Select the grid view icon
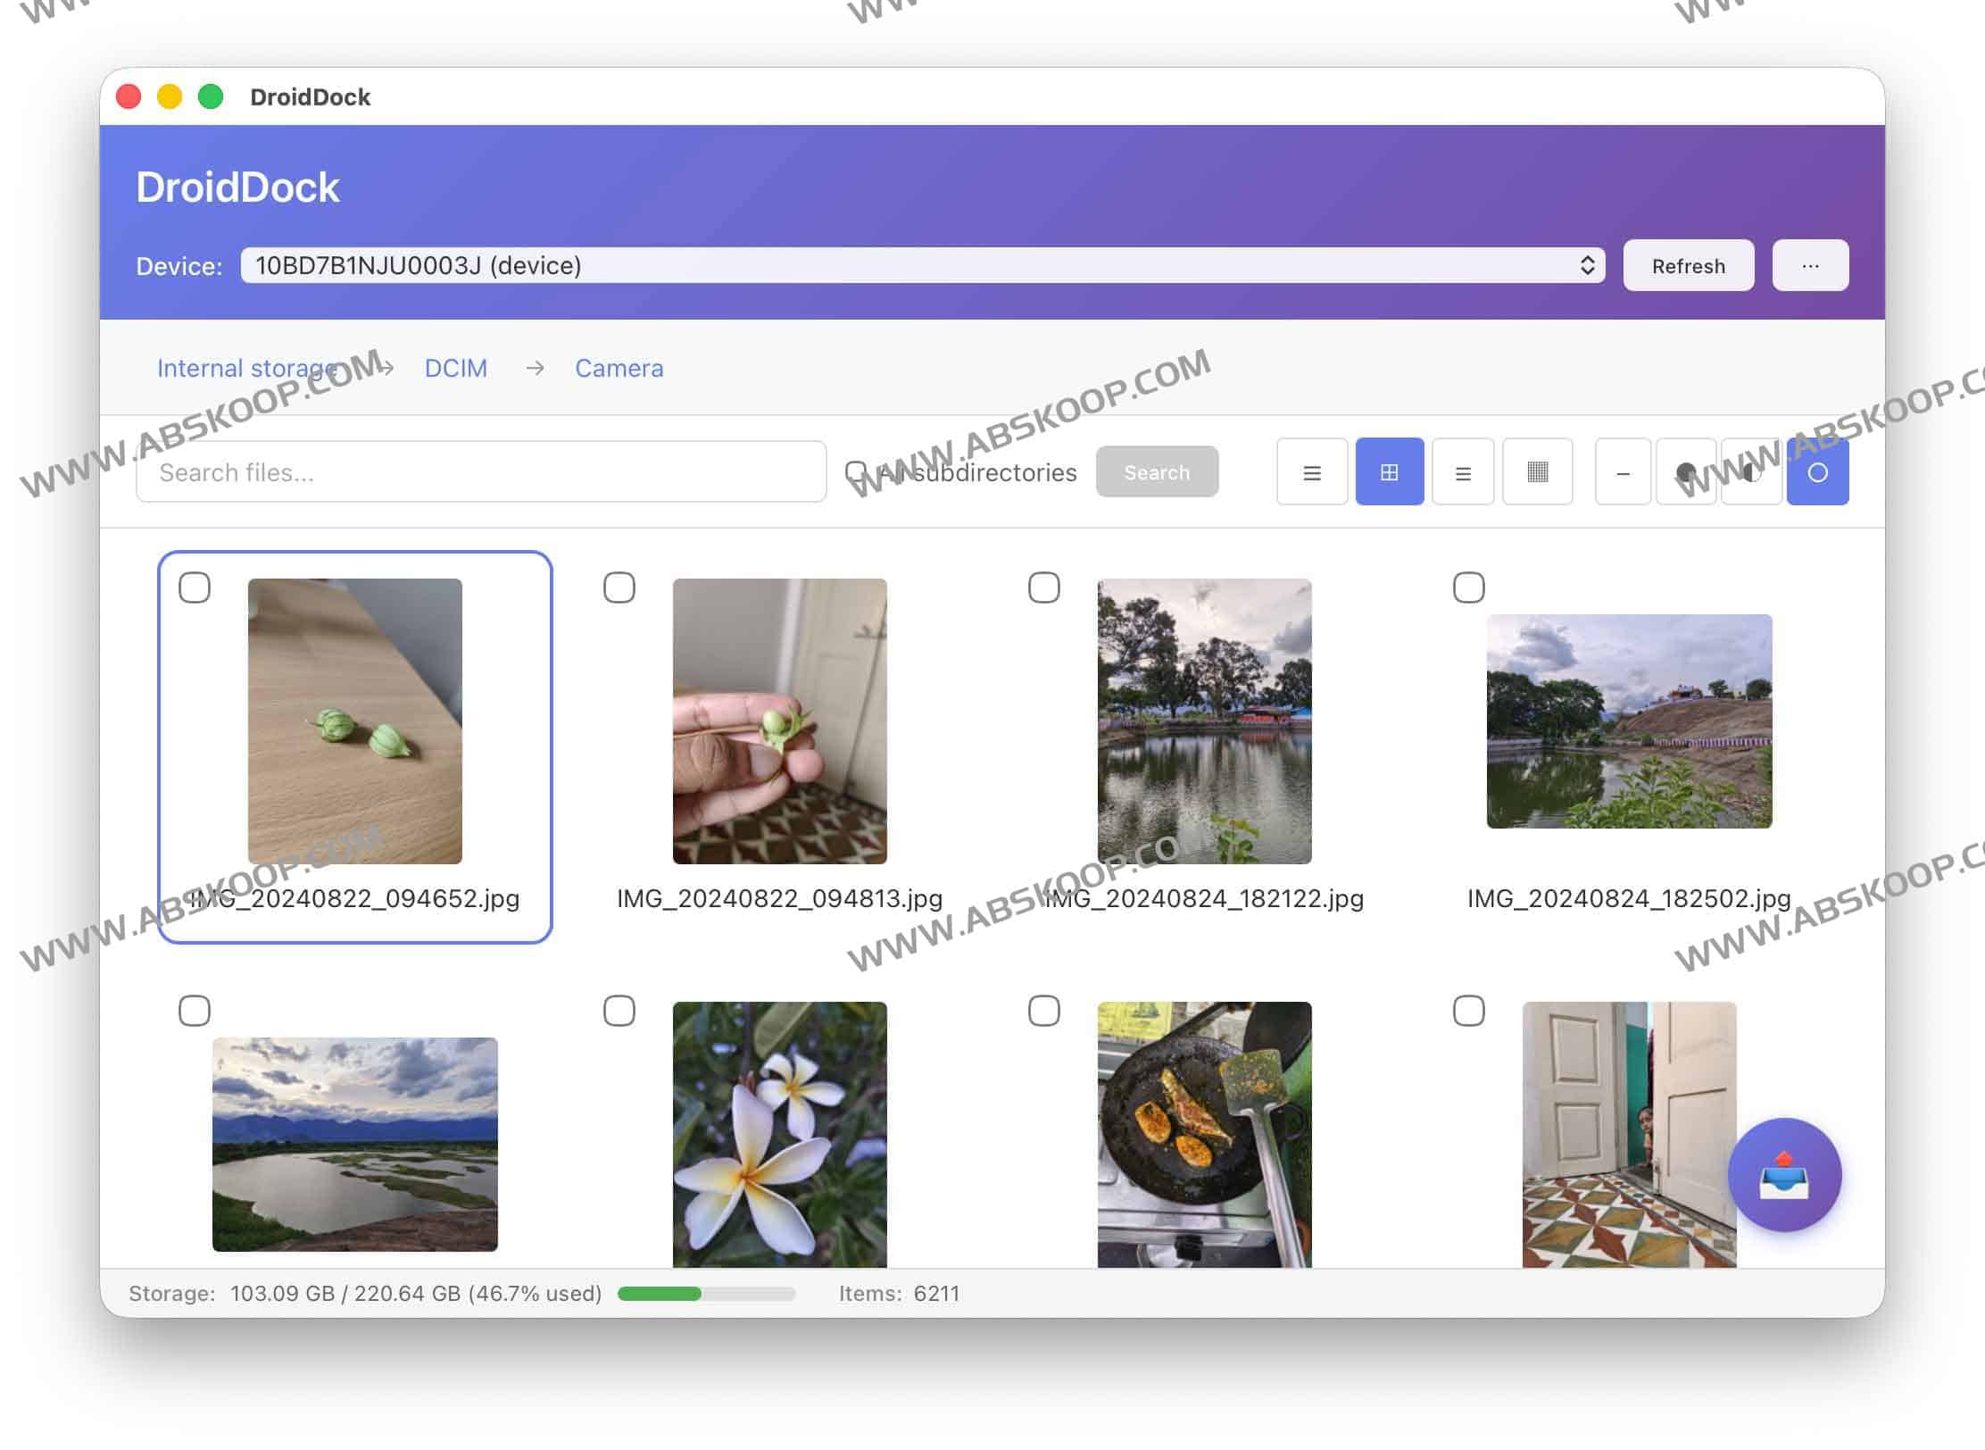This screenshot has width=1985, height=1450. 1390,471
